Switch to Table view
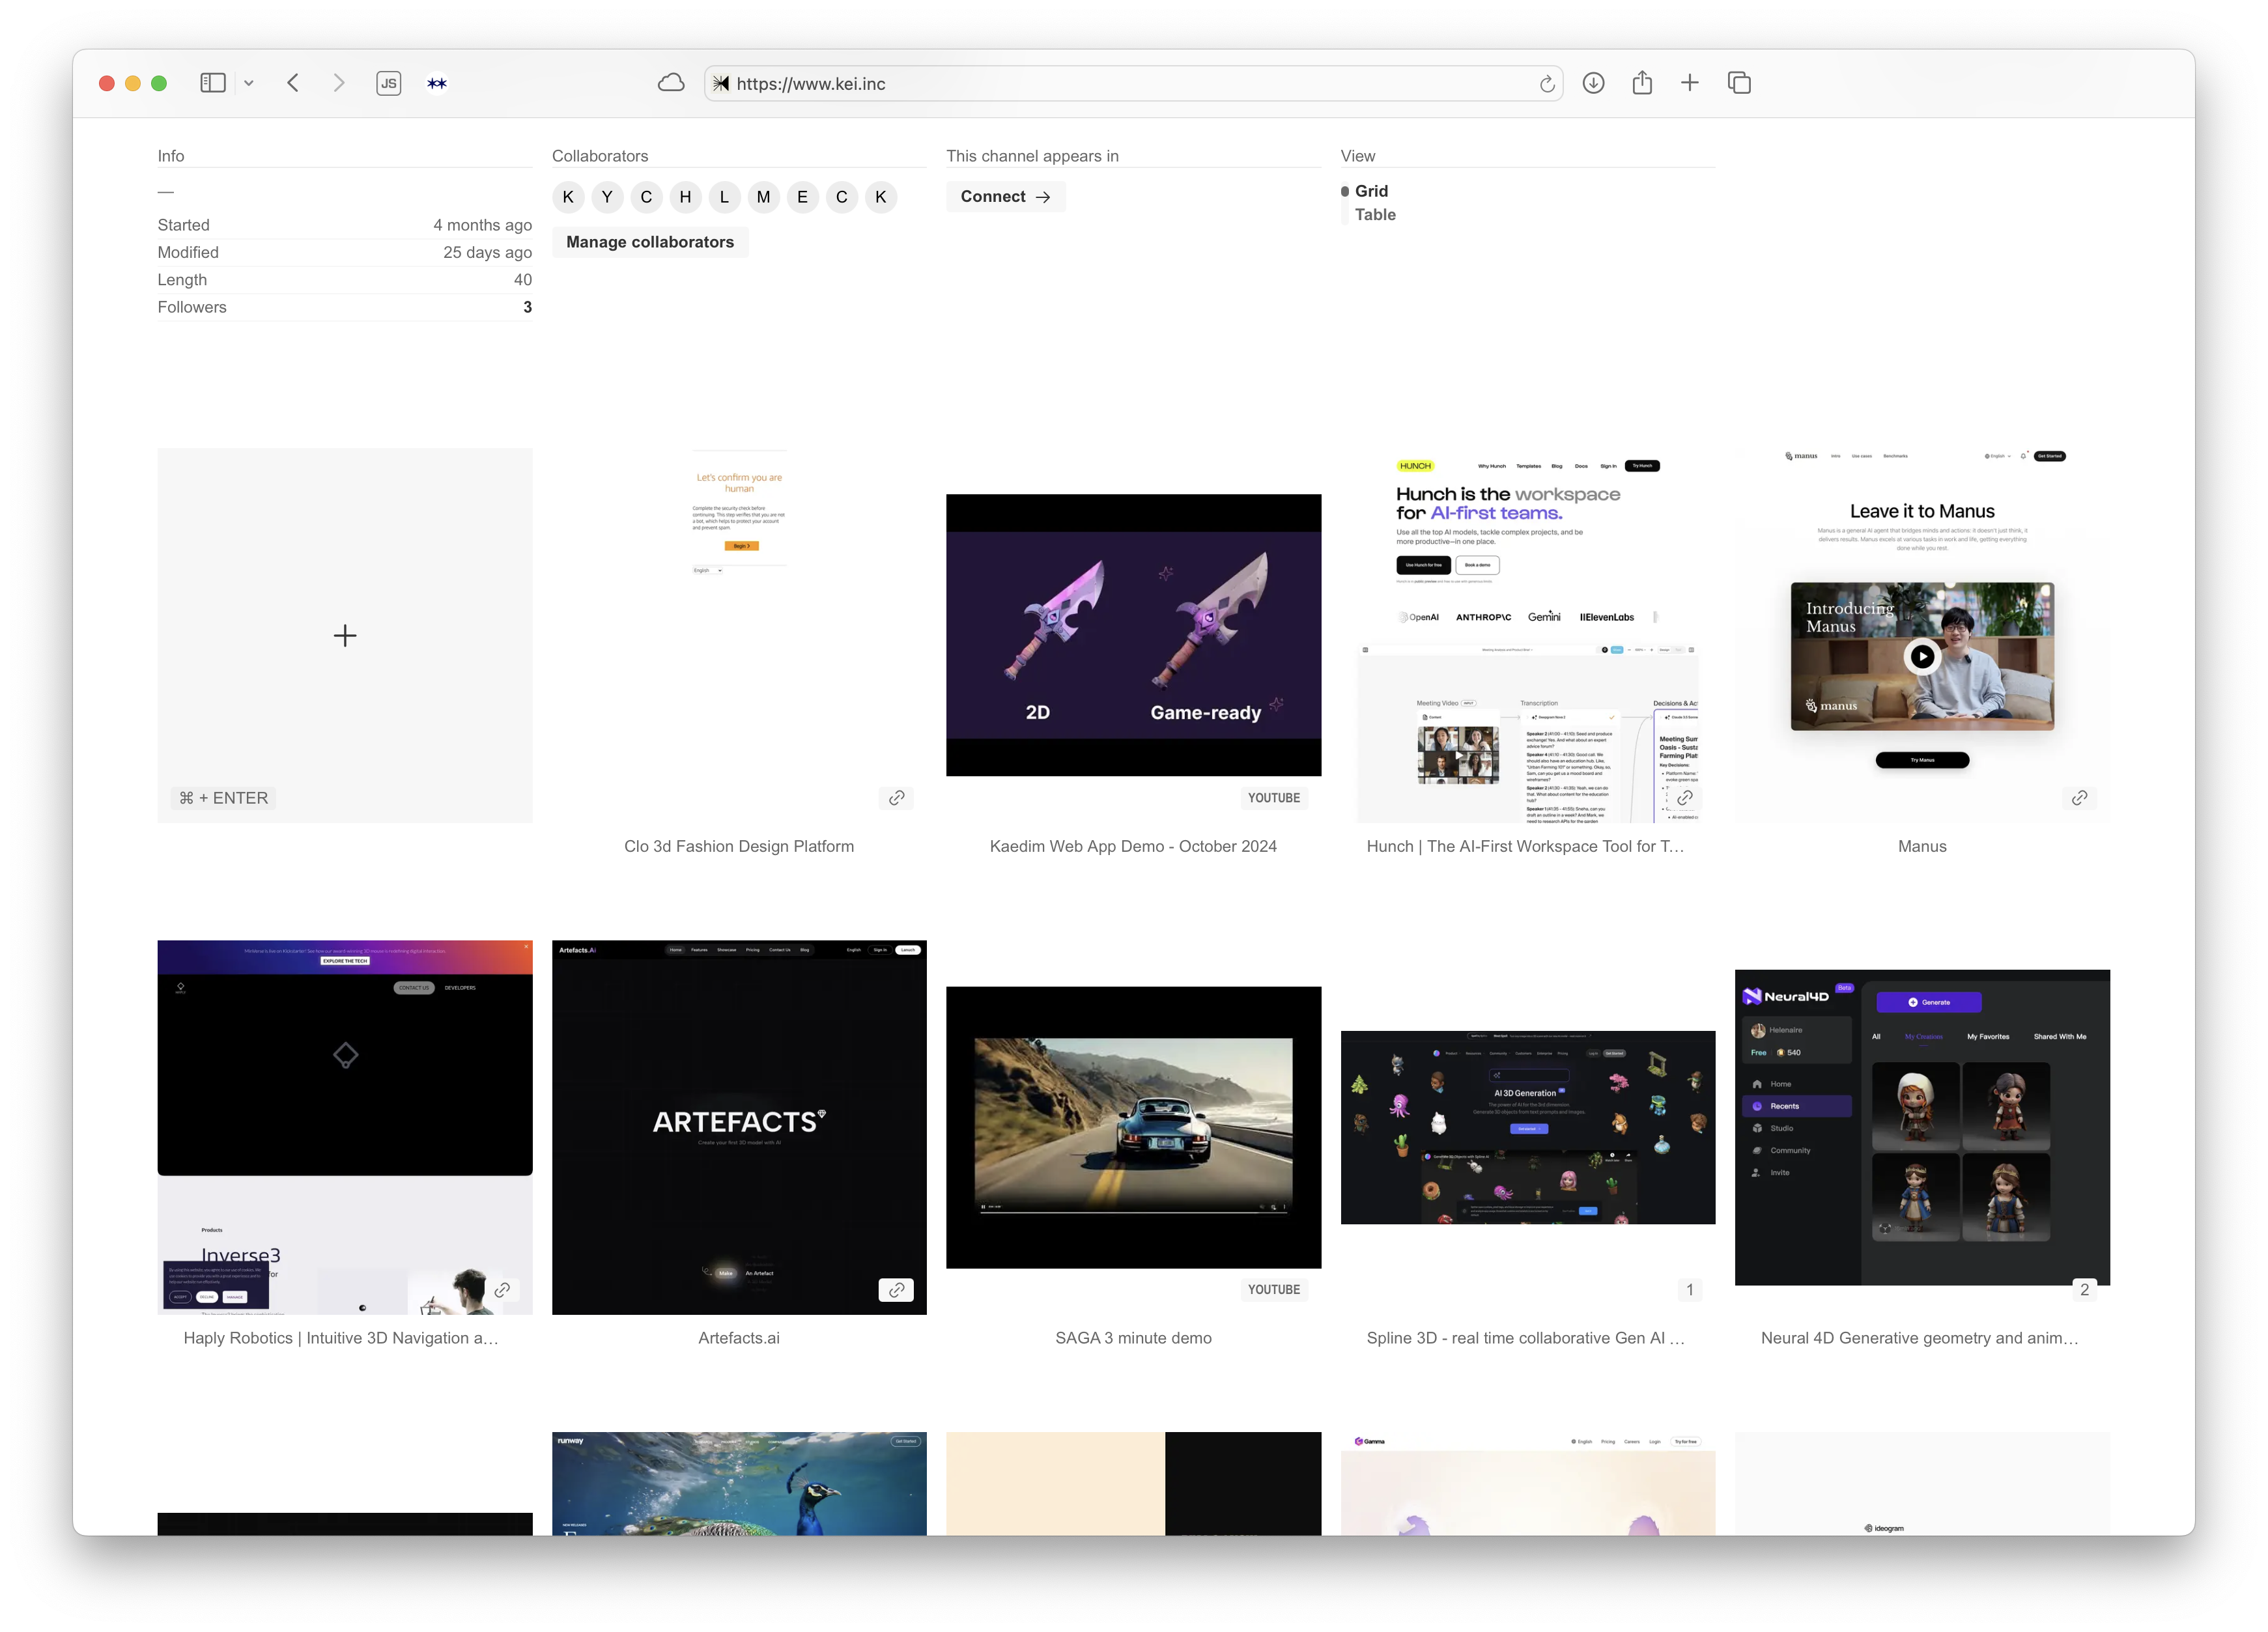This screenshot has width=2268, height=1632. (x=1375, y=215)
